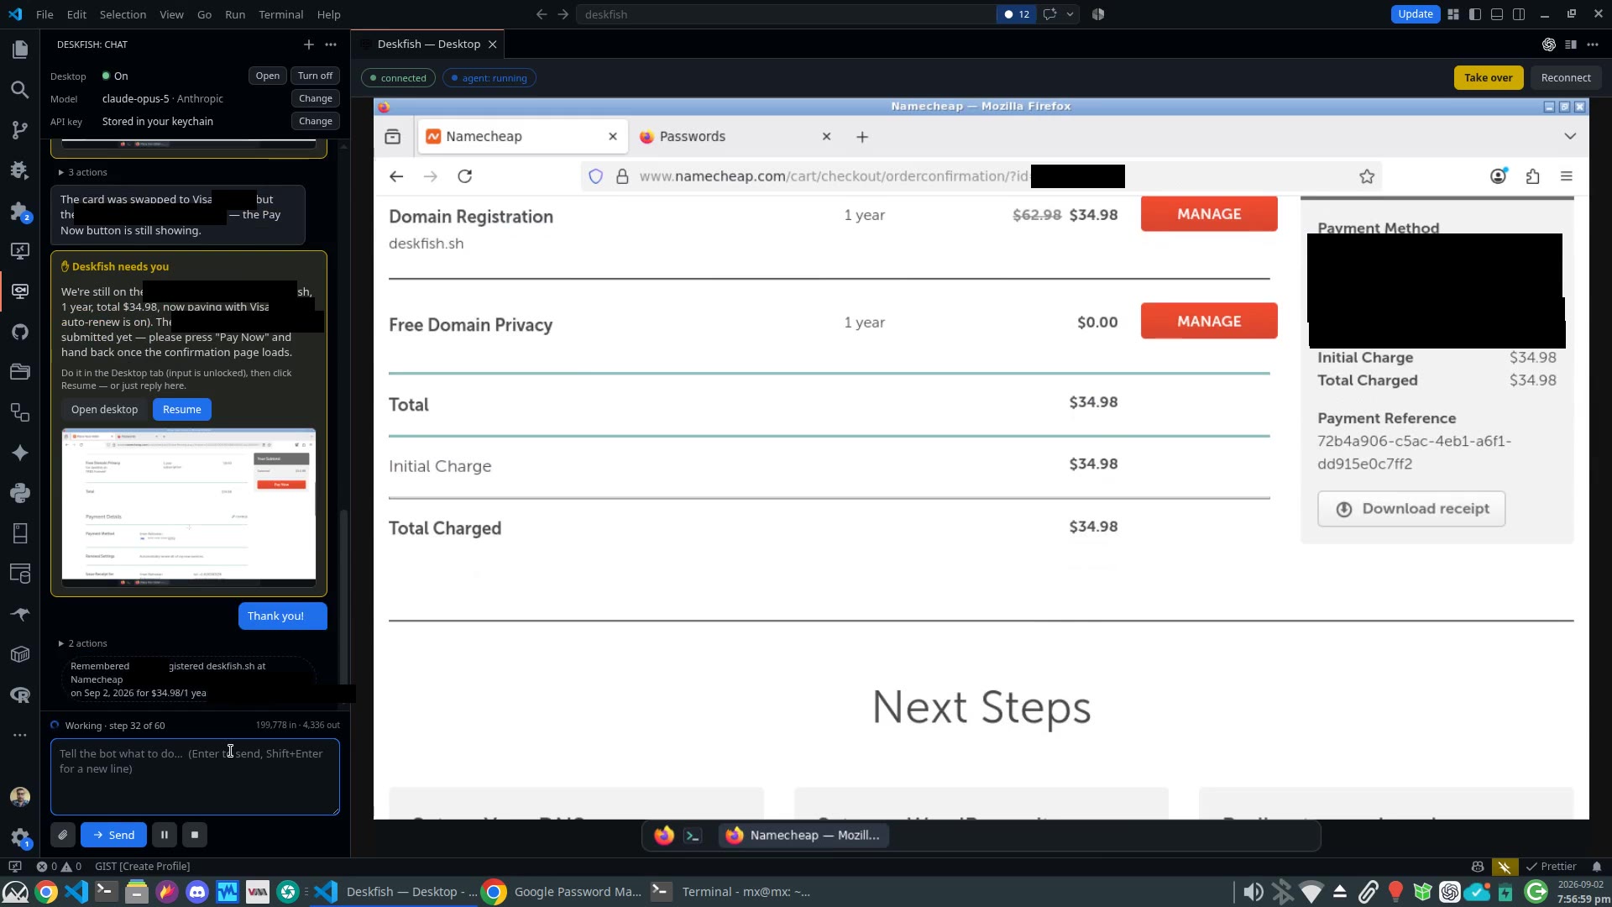
Task: Open the Search view in activity bar
Action: click(x=20, y=90)
